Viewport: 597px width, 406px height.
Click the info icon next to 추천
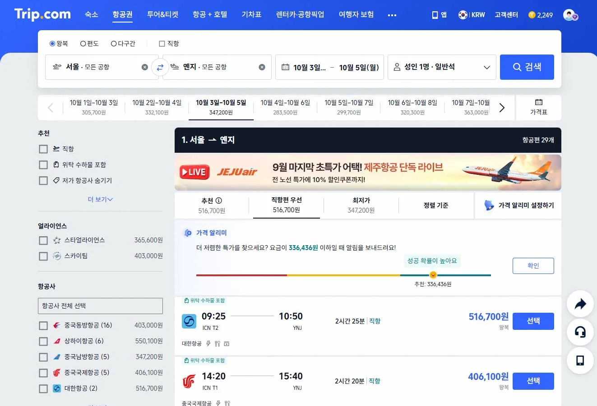[219, 201]
